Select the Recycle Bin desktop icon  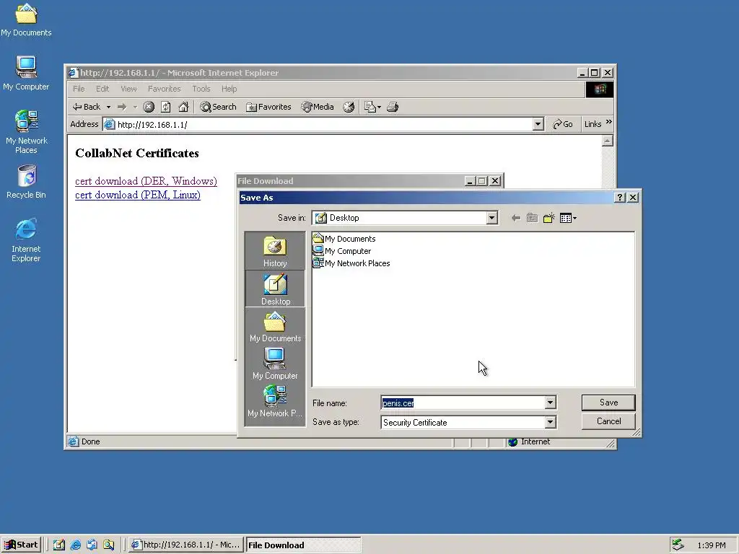pyautogui.click(x=26, y=182)
